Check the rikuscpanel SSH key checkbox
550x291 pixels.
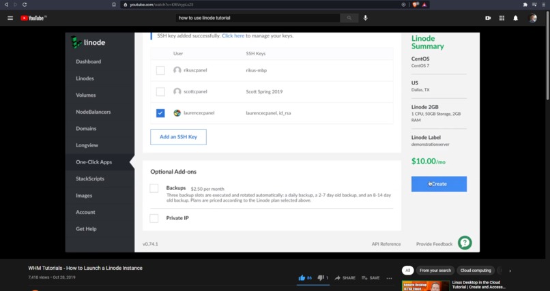tap(160, 70)
